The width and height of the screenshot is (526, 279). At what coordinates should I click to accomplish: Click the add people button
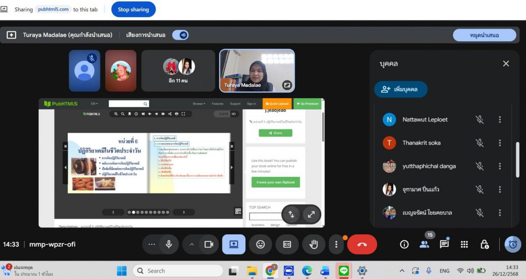[400, 89]
